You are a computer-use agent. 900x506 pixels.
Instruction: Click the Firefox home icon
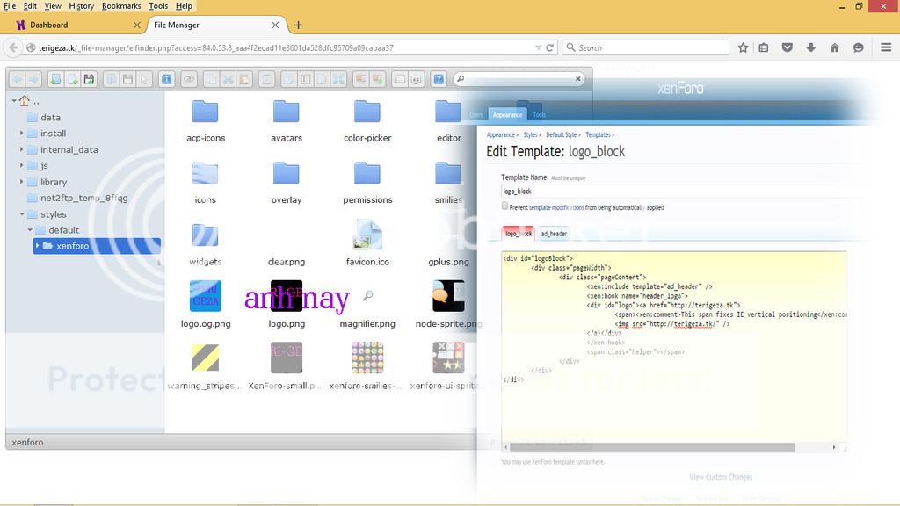[834, 47]
